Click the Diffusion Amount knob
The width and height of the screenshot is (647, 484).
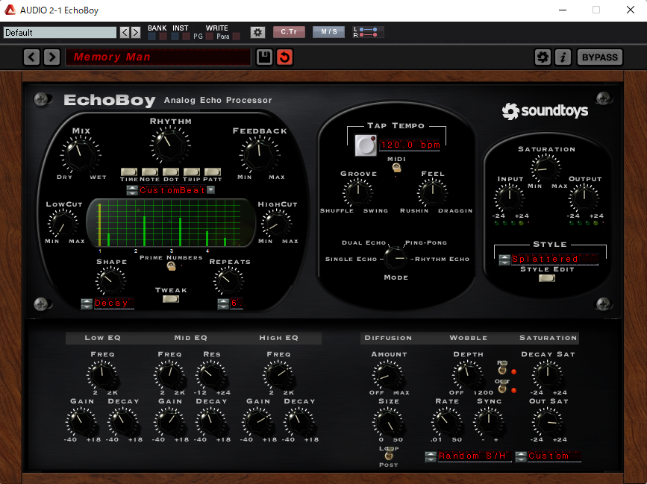pos(388,375)
